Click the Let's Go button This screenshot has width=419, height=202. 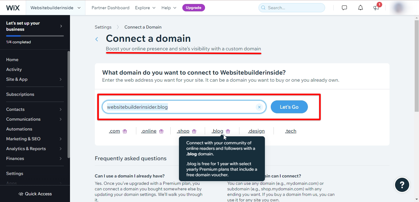tap(289, 107)
